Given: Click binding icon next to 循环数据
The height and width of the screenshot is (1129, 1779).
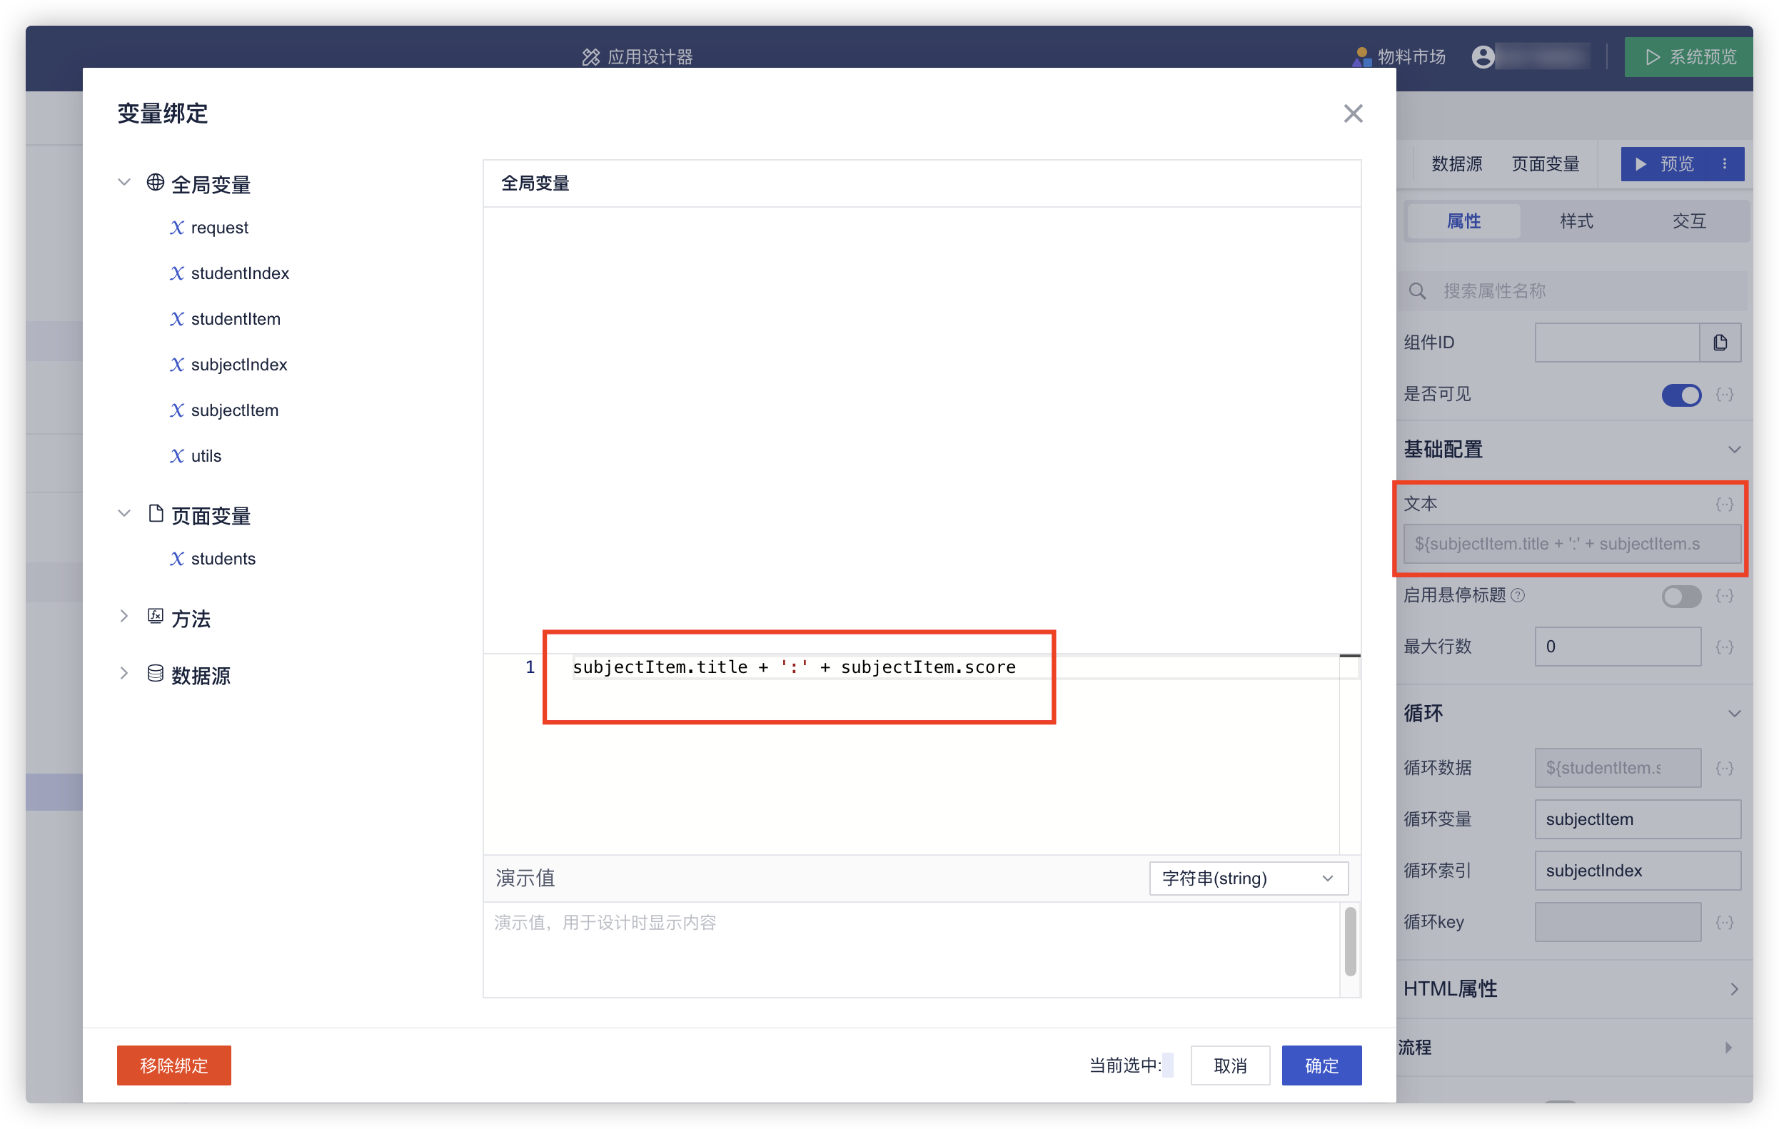Looking at the screenshot, I should (1723, 768).
